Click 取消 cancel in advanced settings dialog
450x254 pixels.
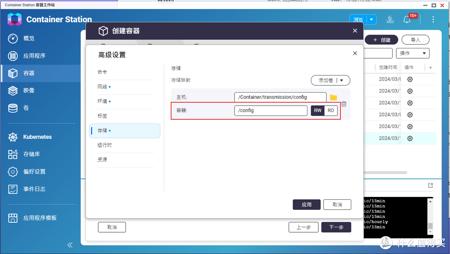point(337,205)
